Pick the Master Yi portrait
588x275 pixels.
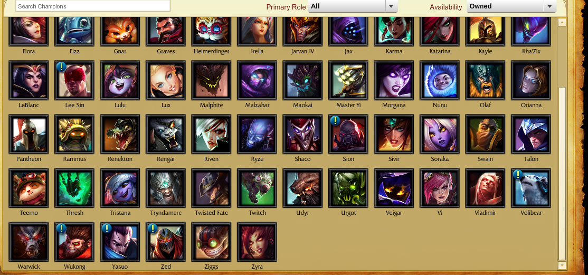click(x=348, y=80)
